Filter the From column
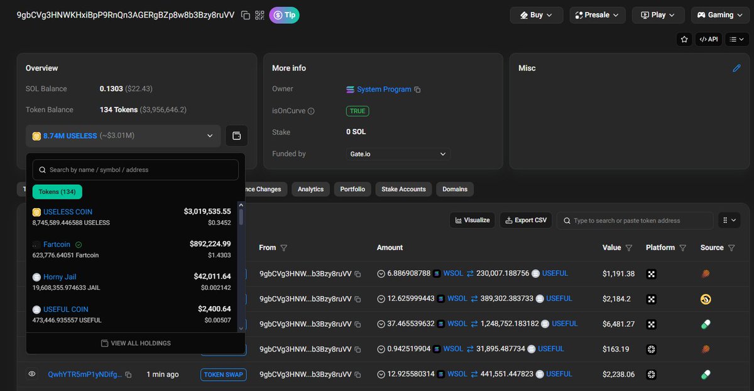The image size is (754, 391). pos(283,248)
